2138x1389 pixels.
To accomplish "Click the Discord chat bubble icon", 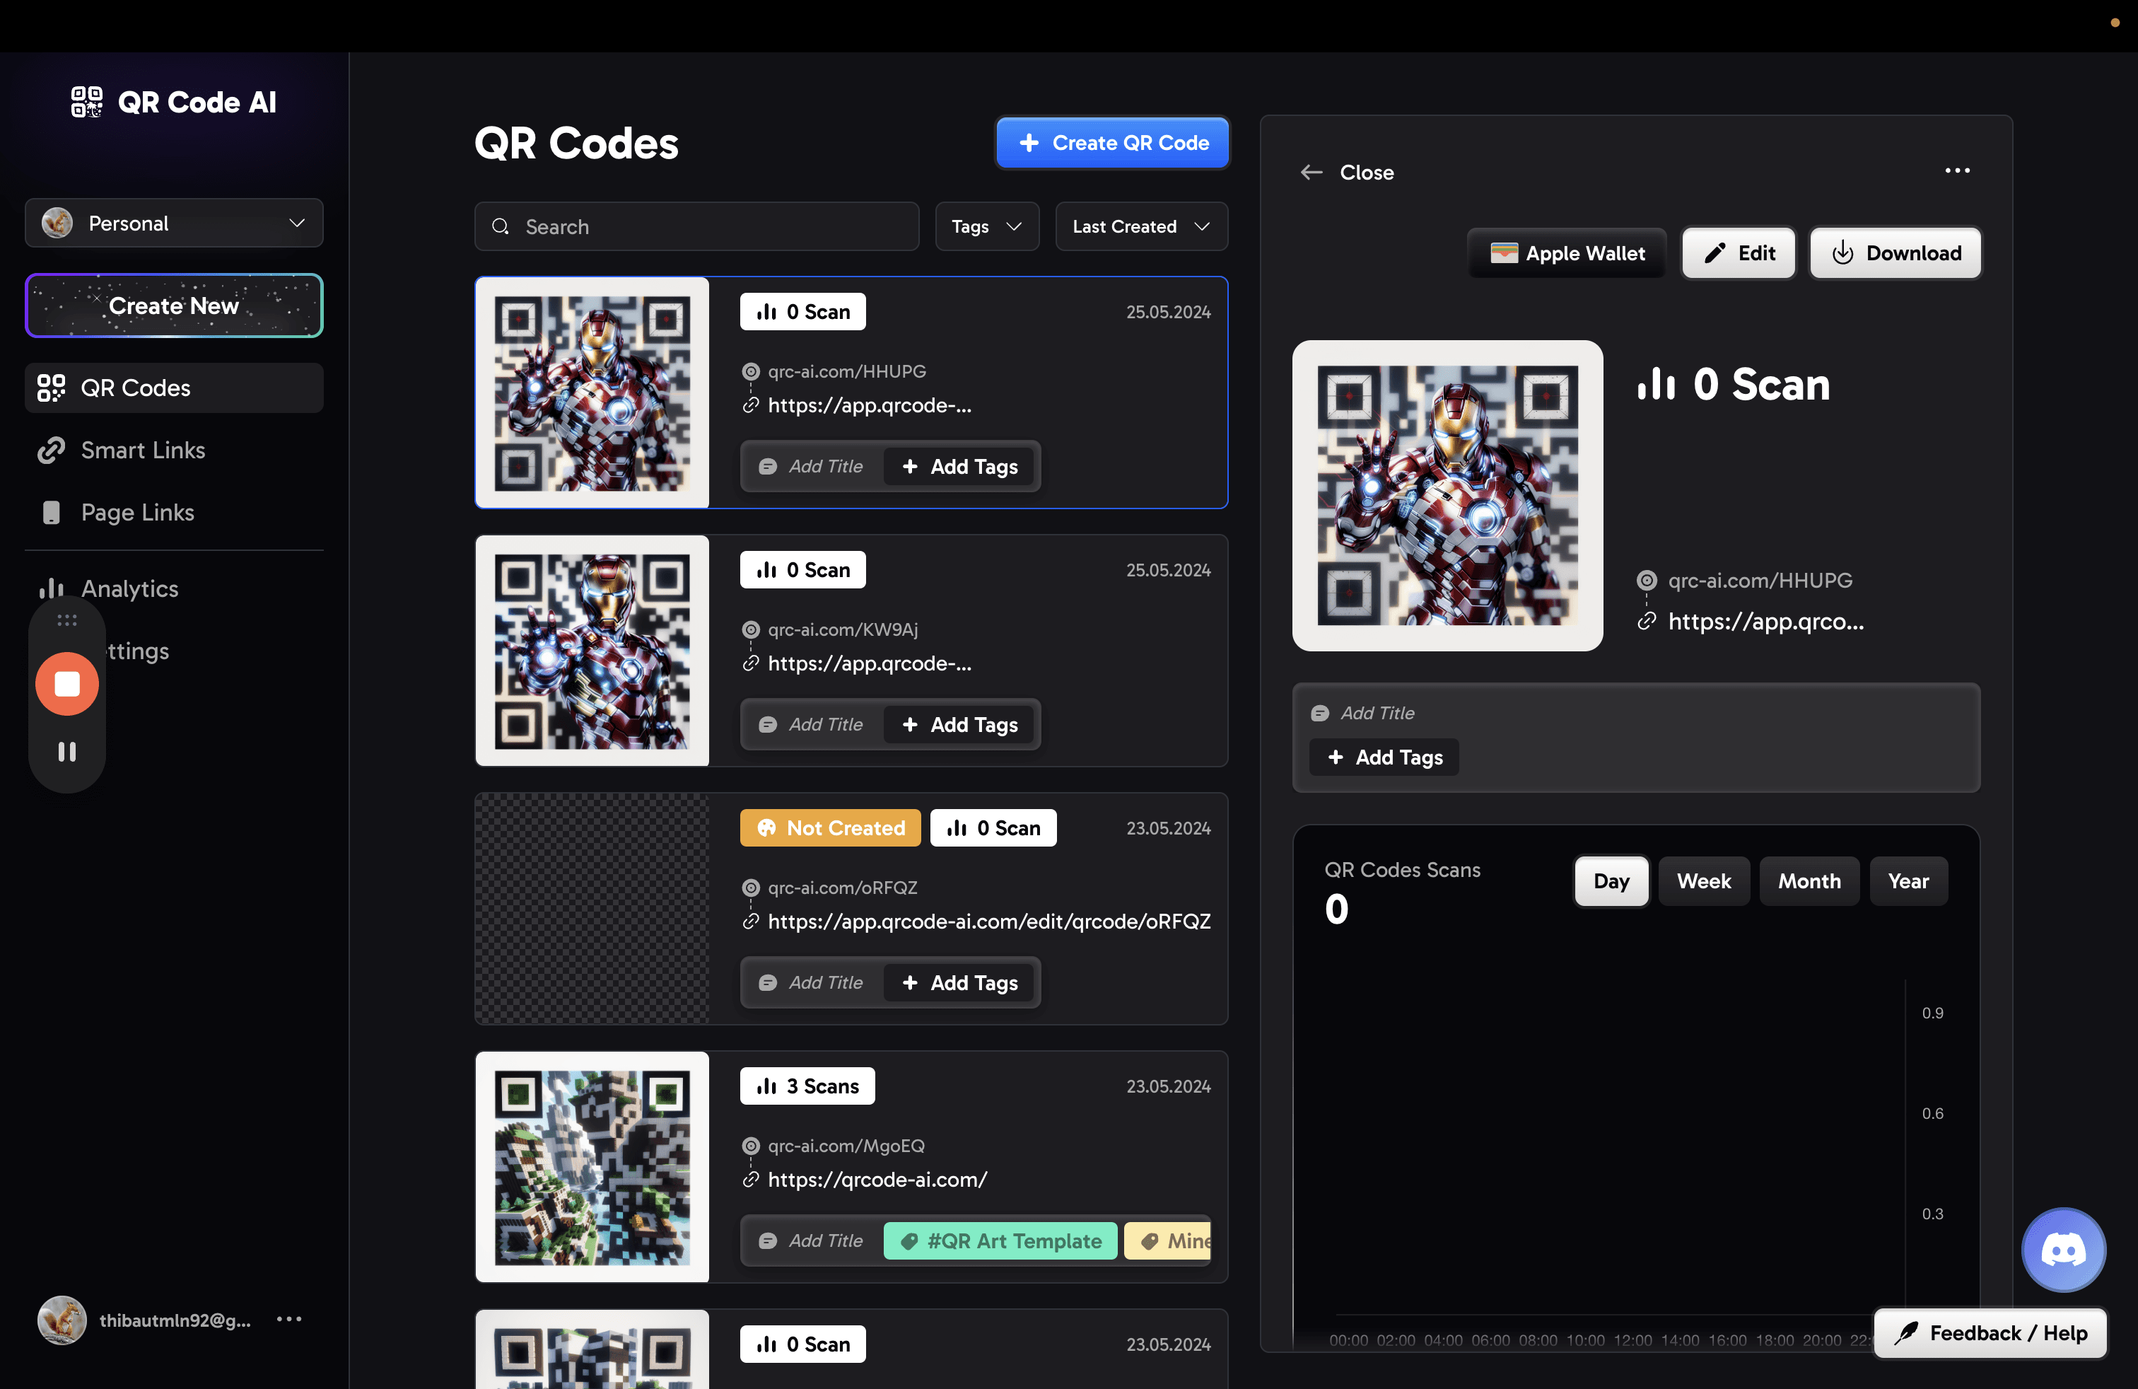I will click(x=2062, y=1250).
